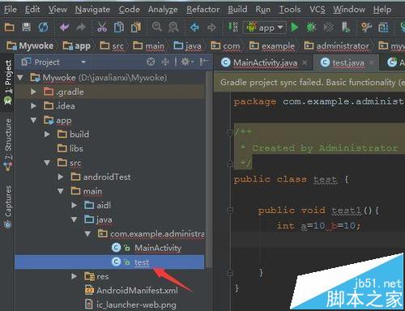The height and width of the screenshot is (311, 405).
Task: Collapse the com.example.administra package arrow
Action: tap(87, 234)
